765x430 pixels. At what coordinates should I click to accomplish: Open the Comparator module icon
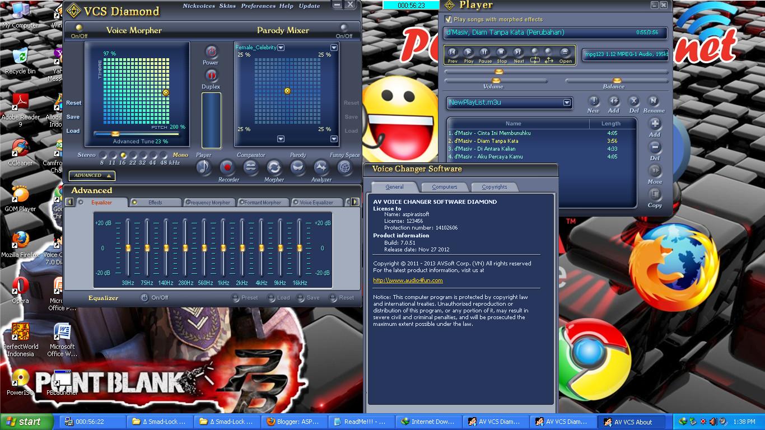click(250, 167)
